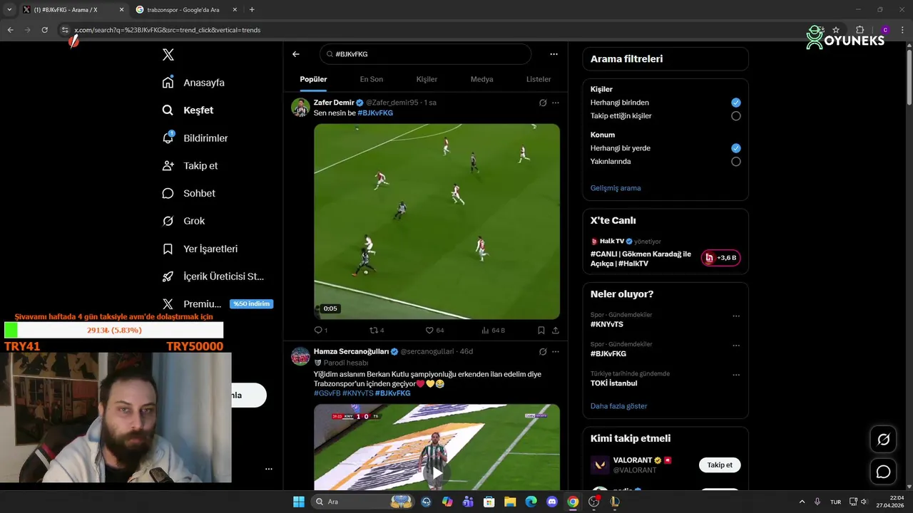
Task: Switch to Medya tab
Action: [481, 79]
